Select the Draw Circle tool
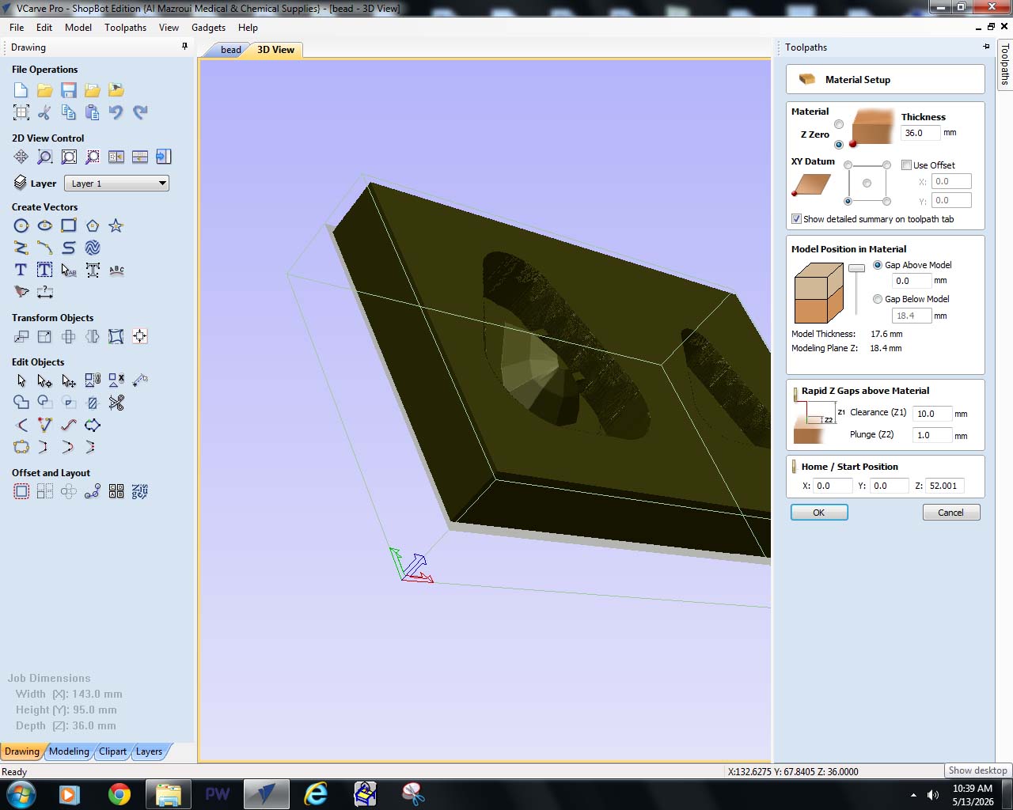Image resolution: width=1013 pixels, height=810 pixels. (x=21, y=226)
